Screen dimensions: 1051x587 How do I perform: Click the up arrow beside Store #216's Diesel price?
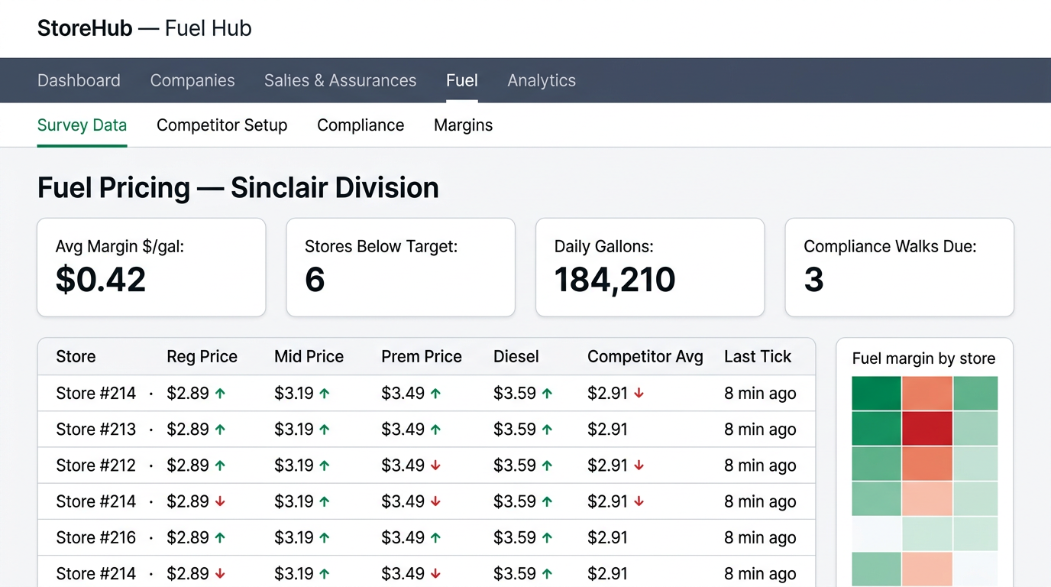(x=547, y=538)
